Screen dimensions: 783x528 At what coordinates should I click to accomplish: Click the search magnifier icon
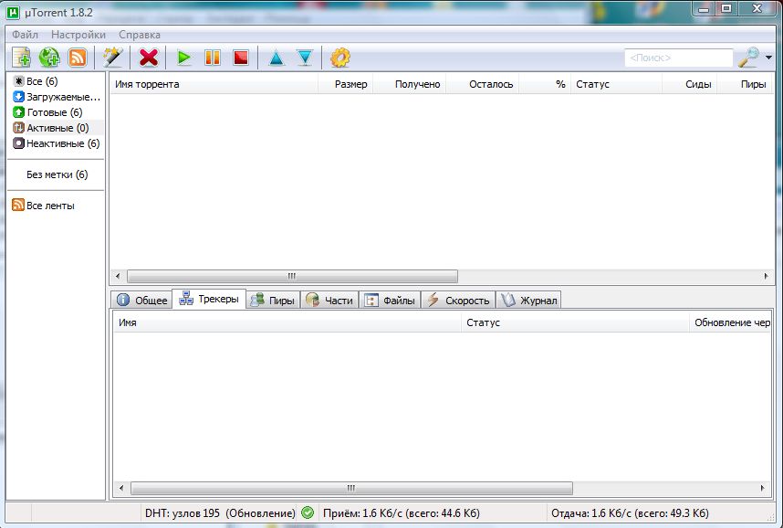748,58
